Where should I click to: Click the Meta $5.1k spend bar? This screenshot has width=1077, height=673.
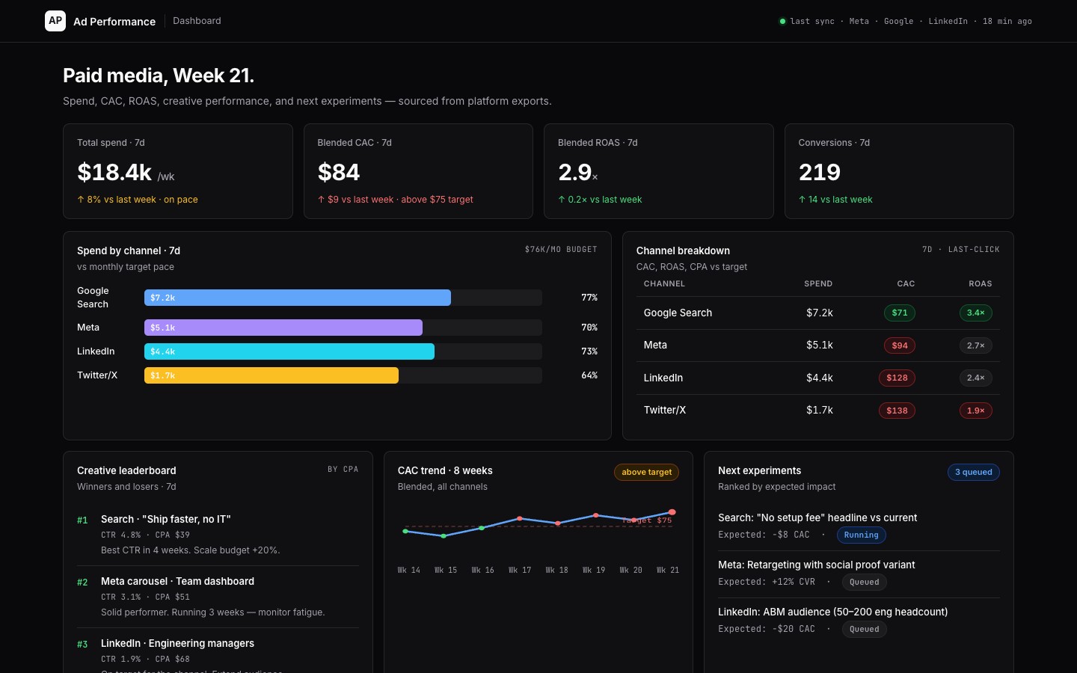283,328
